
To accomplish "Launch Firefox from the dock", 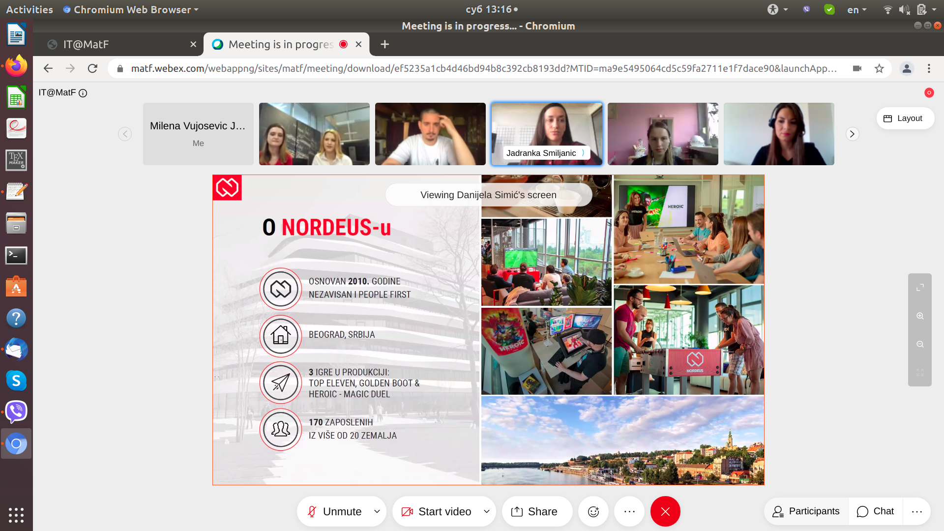I will point(16,65).
